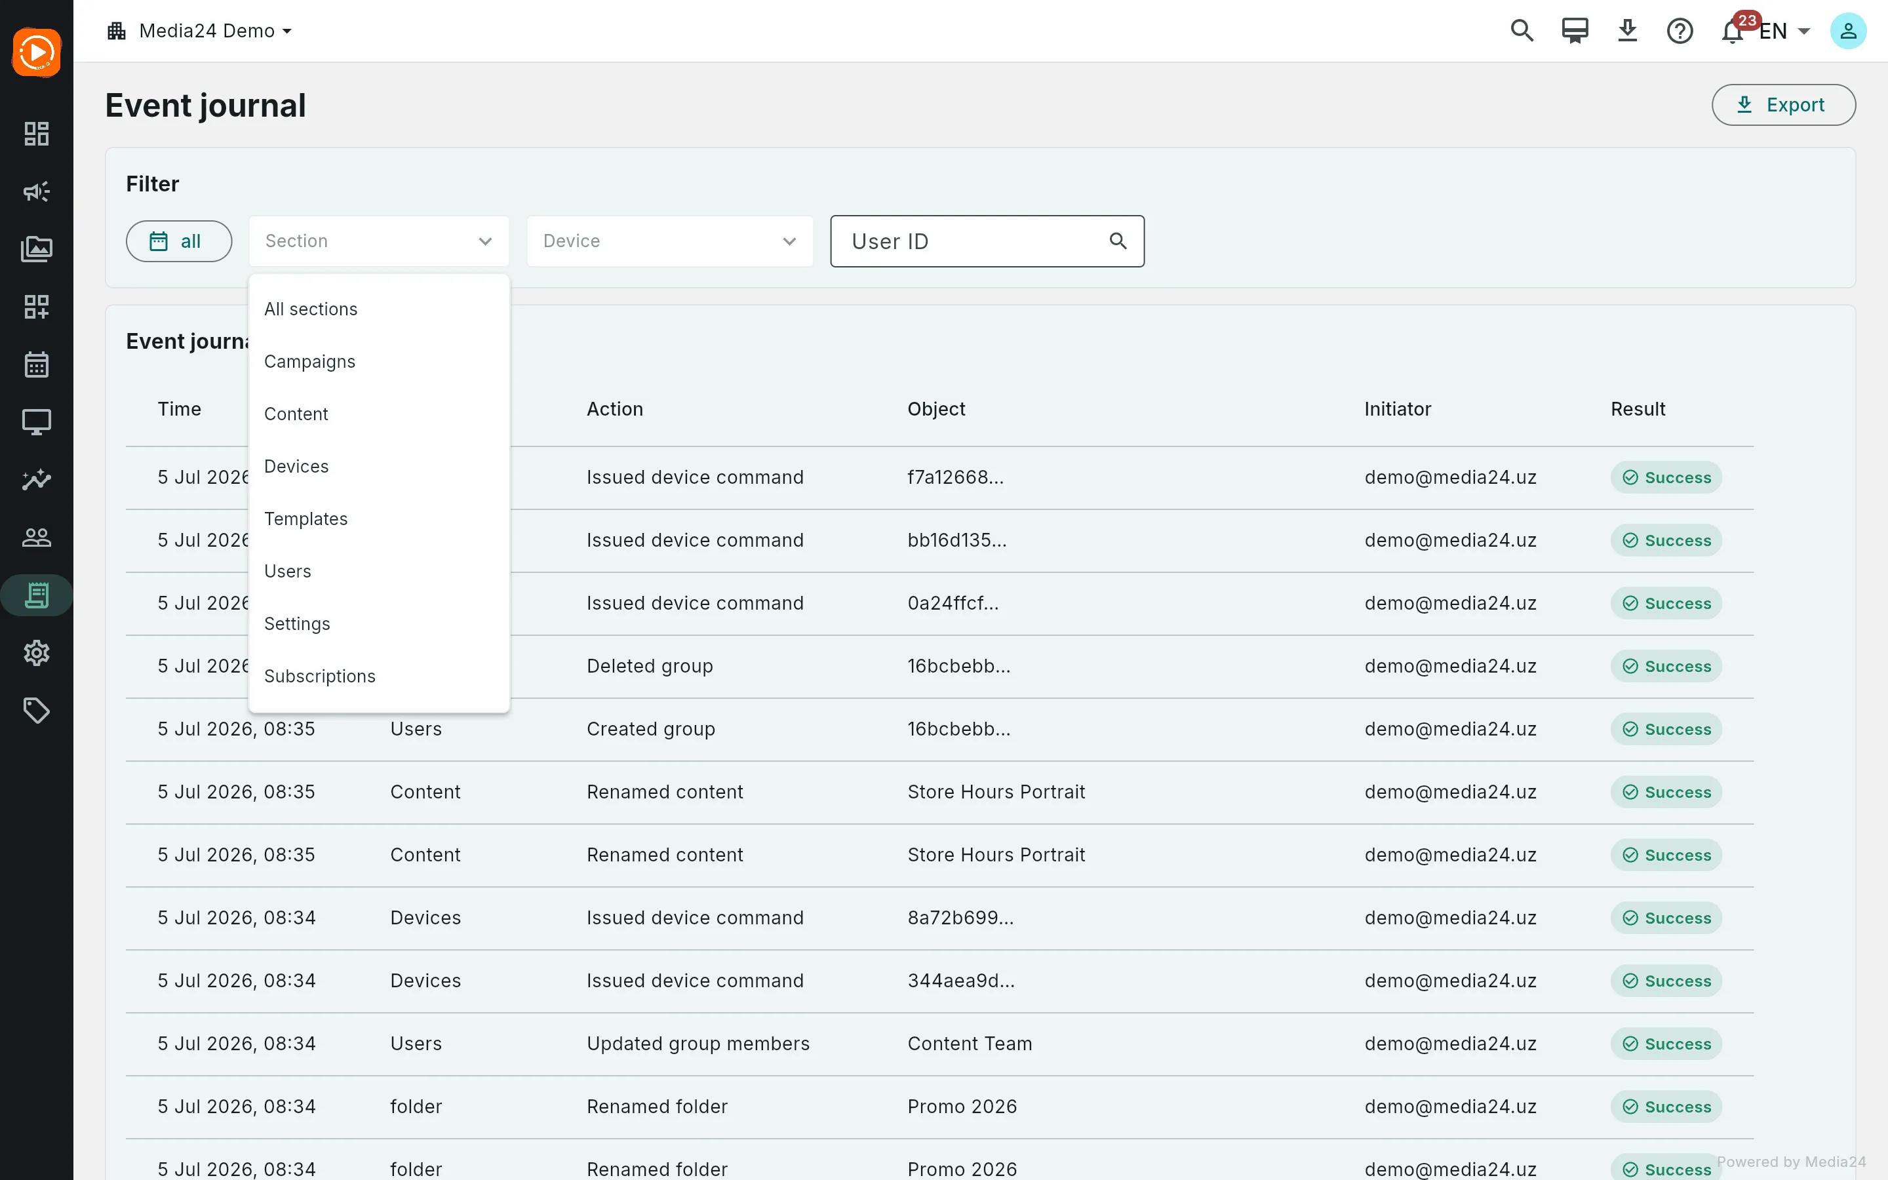Screen dimensions: 1888x1180
Task: Click object 8a72b699... cell
Action: point(960,918)
